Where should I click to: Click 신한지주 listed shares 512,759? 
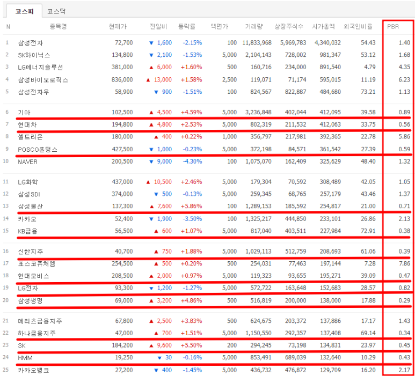click(x=296, y=251)
